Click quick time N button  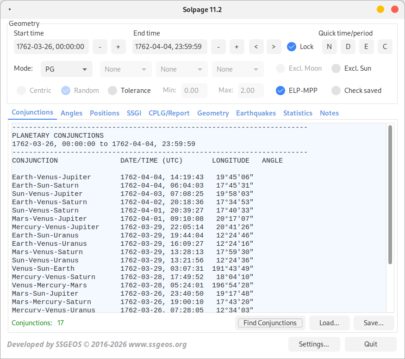tap(329, 47)
